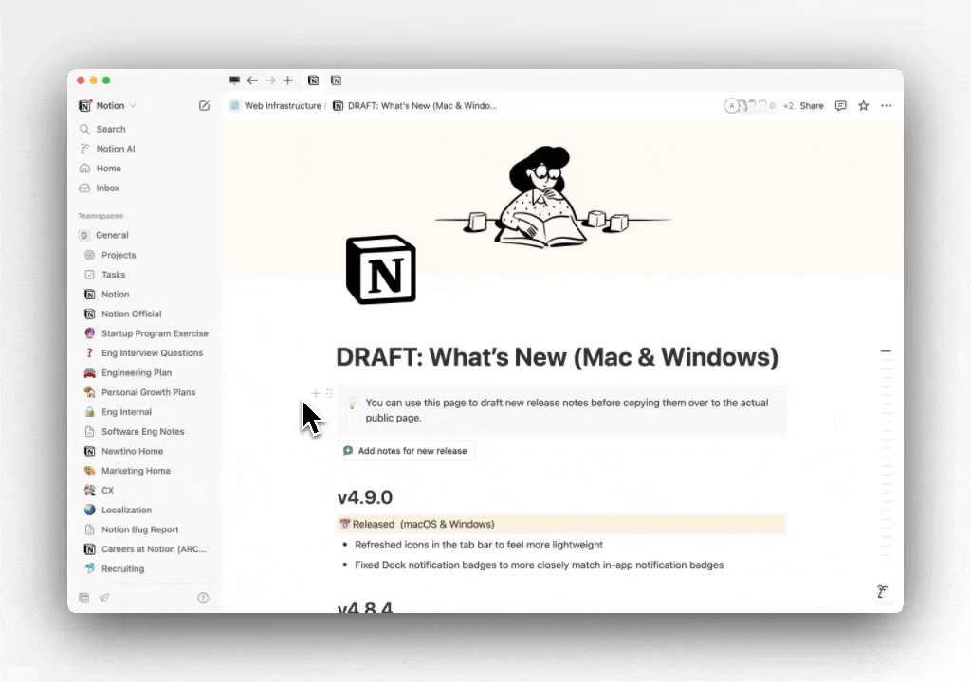Click the Released (macOS & Windows) line

point(560,524)
